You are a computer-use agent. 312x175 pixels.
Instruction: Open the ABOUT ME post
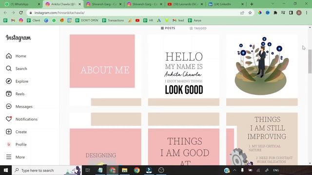click(x=105, y=70)
